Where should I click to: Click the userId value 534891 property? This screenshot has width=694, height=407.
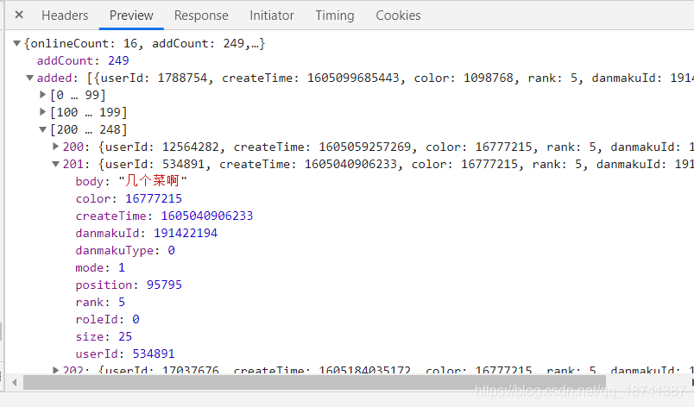(154, 354)
